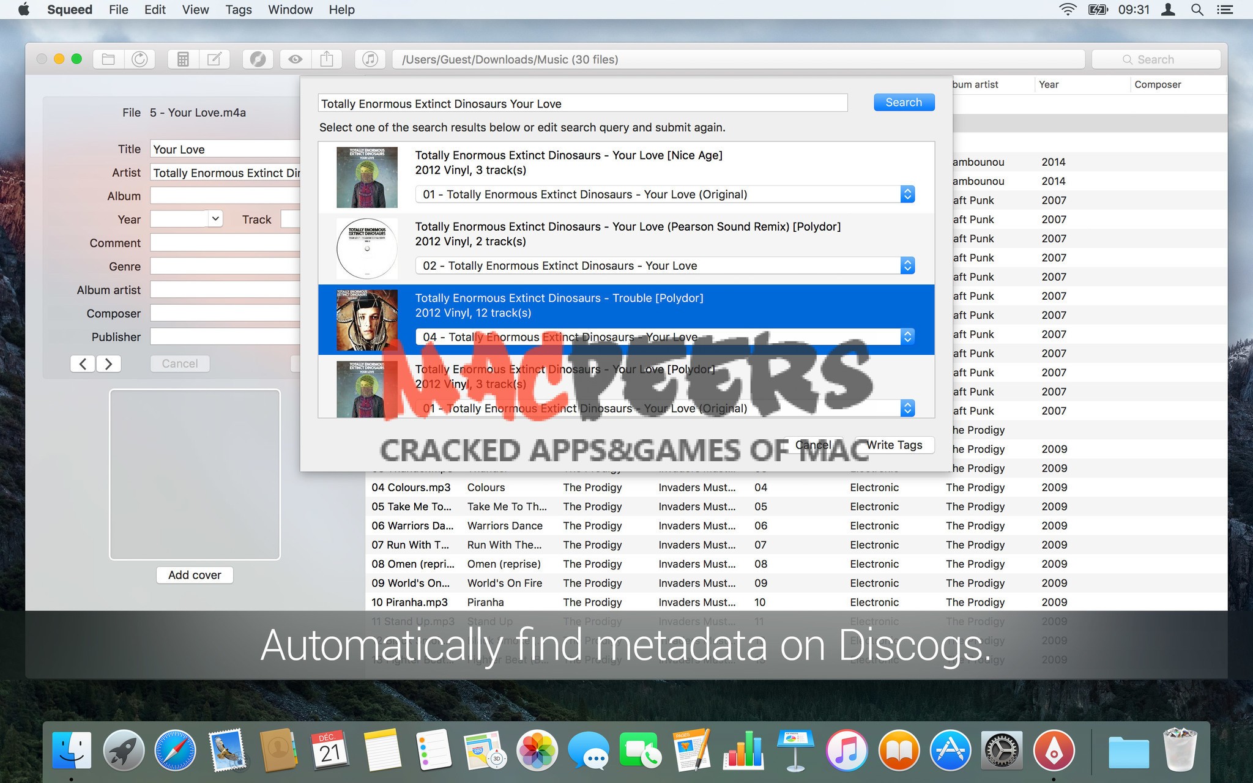The image size is (1253, 783).
Task: Open the Tags menu
Action: [238, 10]
